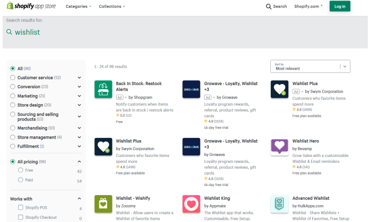
Task: Expand the Conversion subcategories chevron
Action: click(79, 87)
